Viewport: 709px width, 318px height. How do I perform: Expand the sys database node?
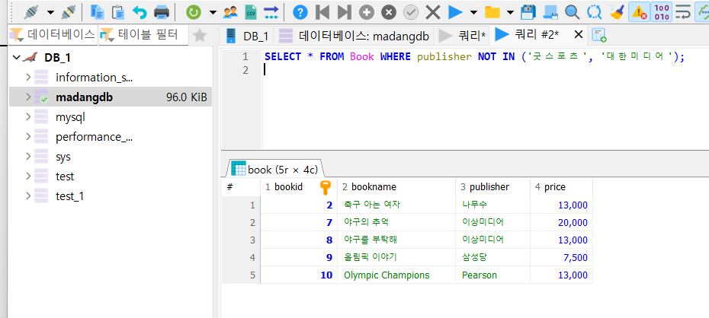[x=28, y=156]
